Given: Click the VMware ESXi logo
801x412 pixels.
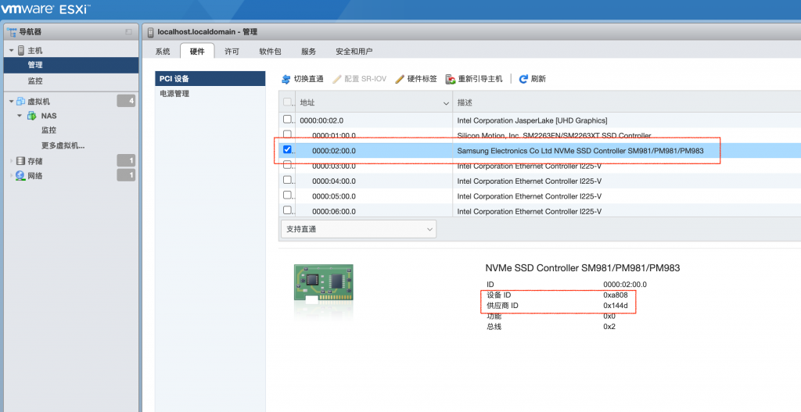Looking at the screenshot, I should click(x=45, y=9).
